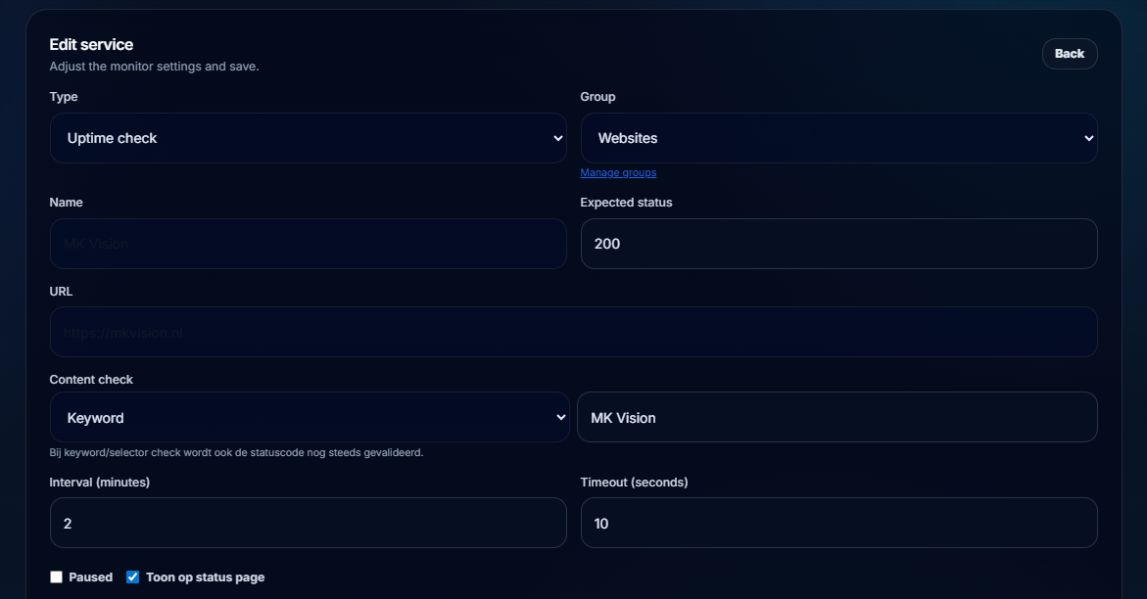Open the Manage groups link
Image resolution: width=1147 pixels, height=599 pixels.
[618, 172]
